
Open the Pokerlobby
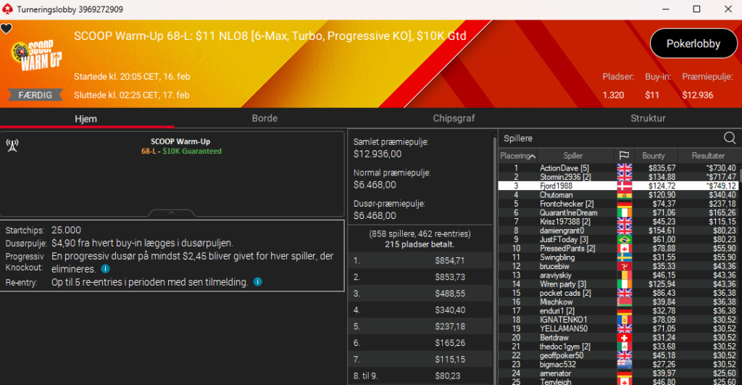(x=693, y=44)
